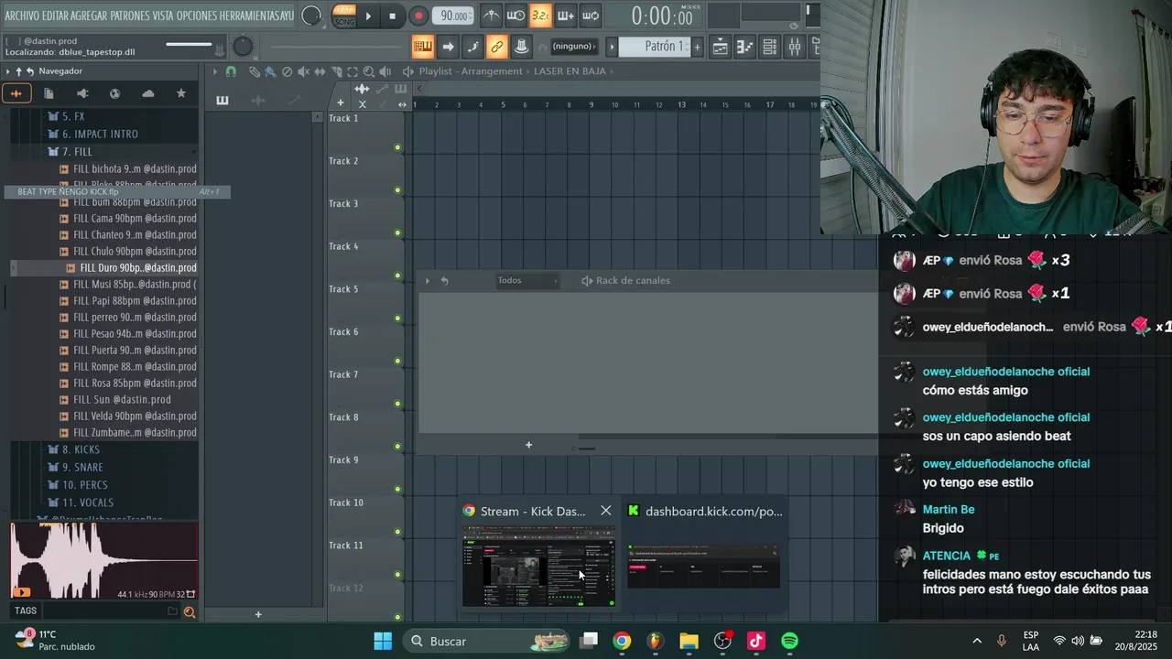1172x659 pixels.
Task: Open Spotify from the taskbar
Action: click(x=789, y=641)
